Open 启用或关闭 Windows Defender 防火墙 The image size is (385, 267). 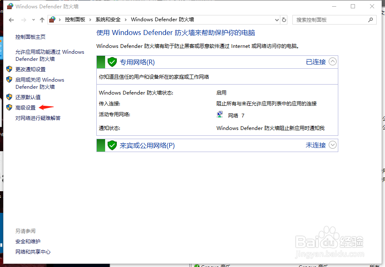pyautogui.click(x=40, y=83)
